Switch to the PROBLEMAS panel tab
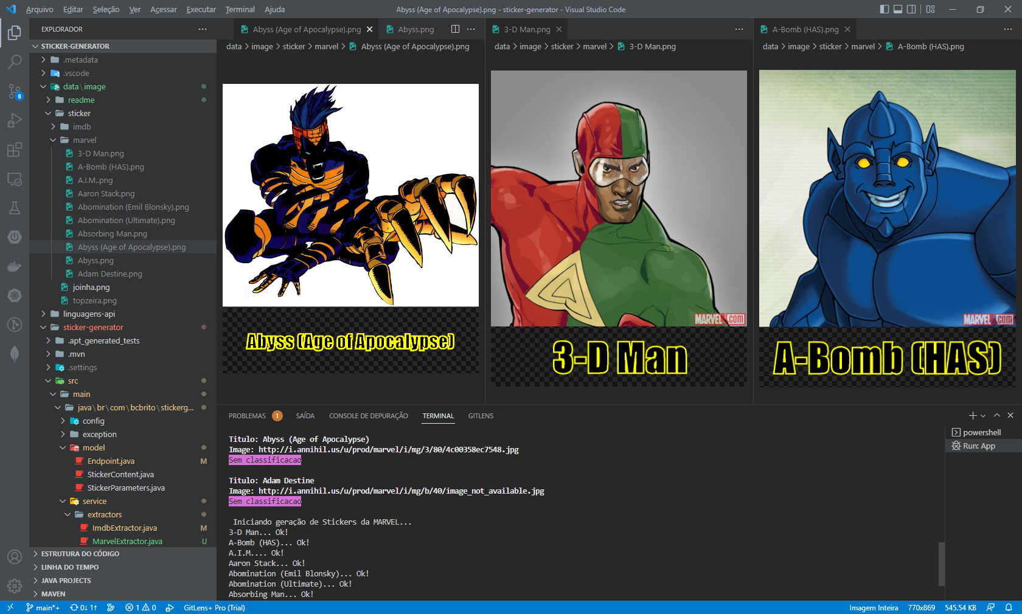Image resolution: width=1022 pixels, height=614 pixels. [247, 416]
